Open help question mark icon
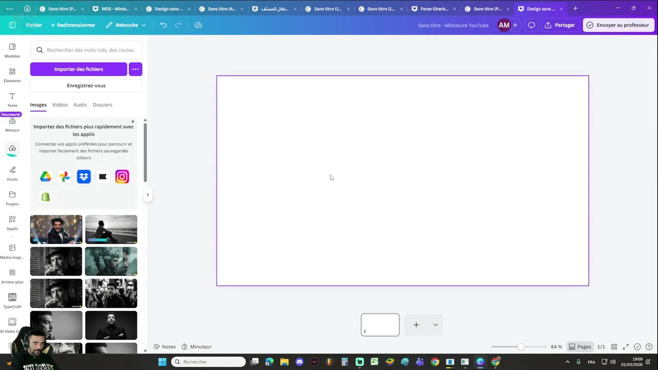658x370 pixels. pyautogui.click(x=649, y=347)
